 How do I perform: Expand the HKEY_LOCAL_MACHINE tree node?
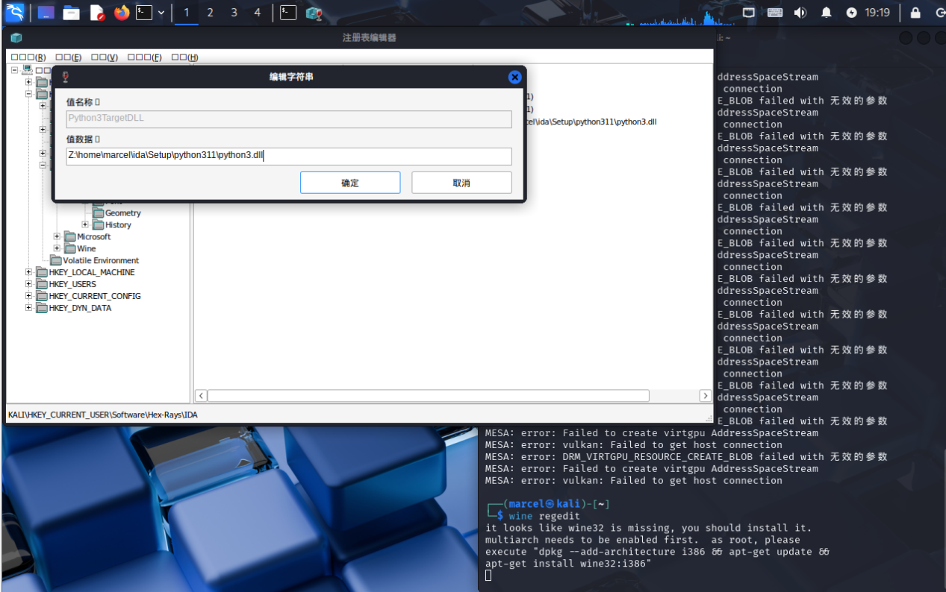coord(29,272)
